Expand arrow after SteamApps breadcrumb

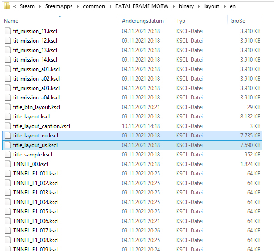pos(78,6)
